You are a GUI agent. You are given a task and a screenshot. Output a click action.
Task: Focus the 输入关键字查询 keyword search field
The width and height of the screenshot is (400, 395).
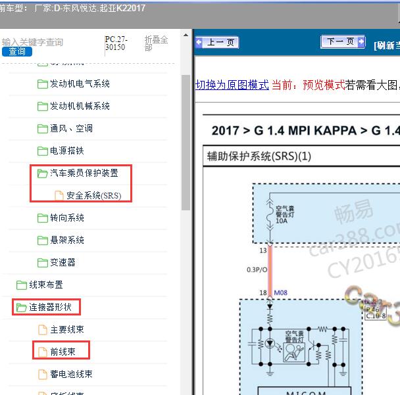tap(32, 42)
